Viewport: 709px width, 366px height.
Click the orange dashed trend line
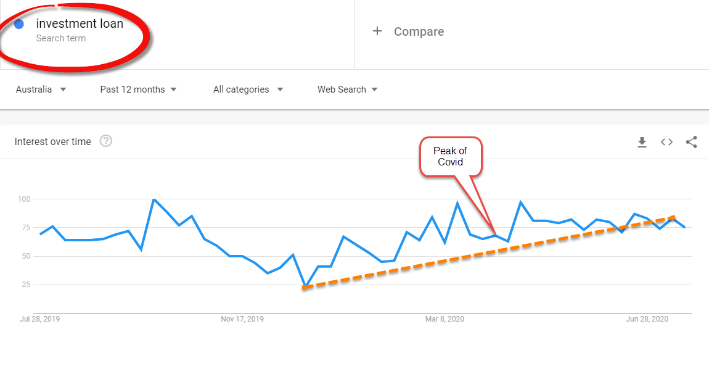tap(488, 252)
